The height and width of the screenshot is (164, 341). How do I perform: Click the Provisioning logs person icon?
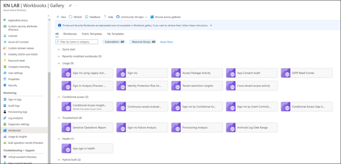(5, 112)
